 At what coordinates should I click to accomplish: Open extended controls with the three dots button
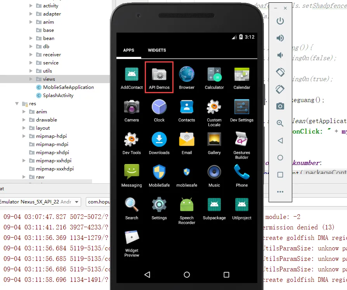click(280, 192)
